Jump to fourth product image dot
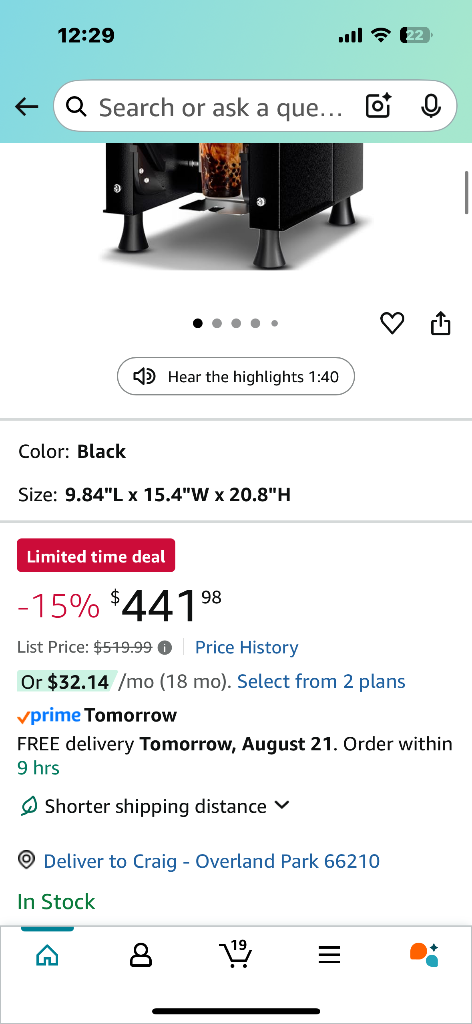 point(255,323)
